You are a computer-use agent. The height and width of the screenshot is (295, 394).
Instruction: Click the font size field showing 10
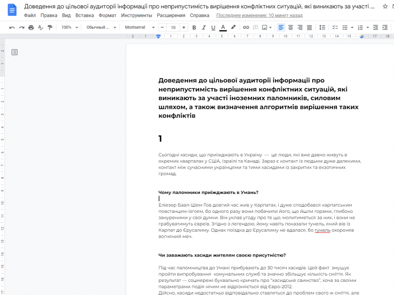point(173,27)
